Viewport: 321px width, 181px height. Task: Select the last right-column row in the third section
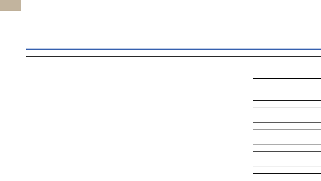287,177
